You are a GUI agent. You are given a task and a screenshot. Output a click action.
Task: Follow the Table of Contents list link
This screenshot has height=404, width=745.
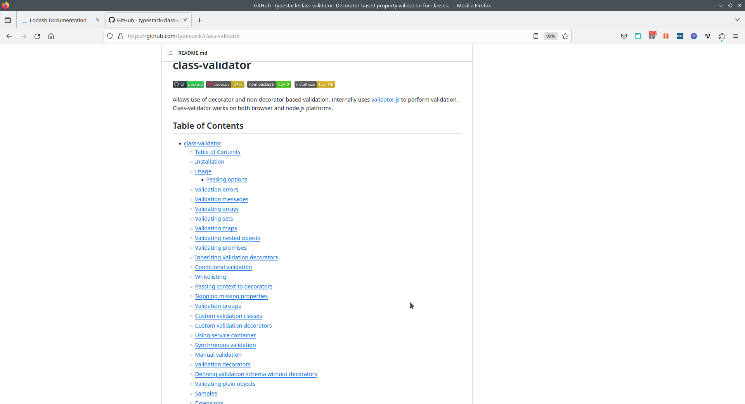[218, 152]
